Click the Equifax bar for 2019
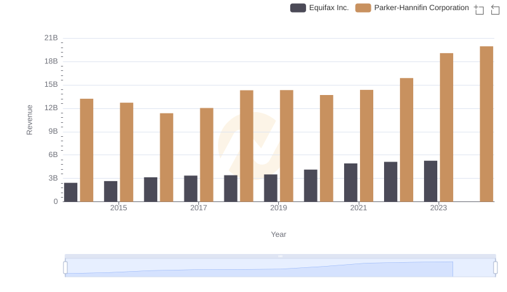The width and height of the screenshot is (507, 292). 271,188
